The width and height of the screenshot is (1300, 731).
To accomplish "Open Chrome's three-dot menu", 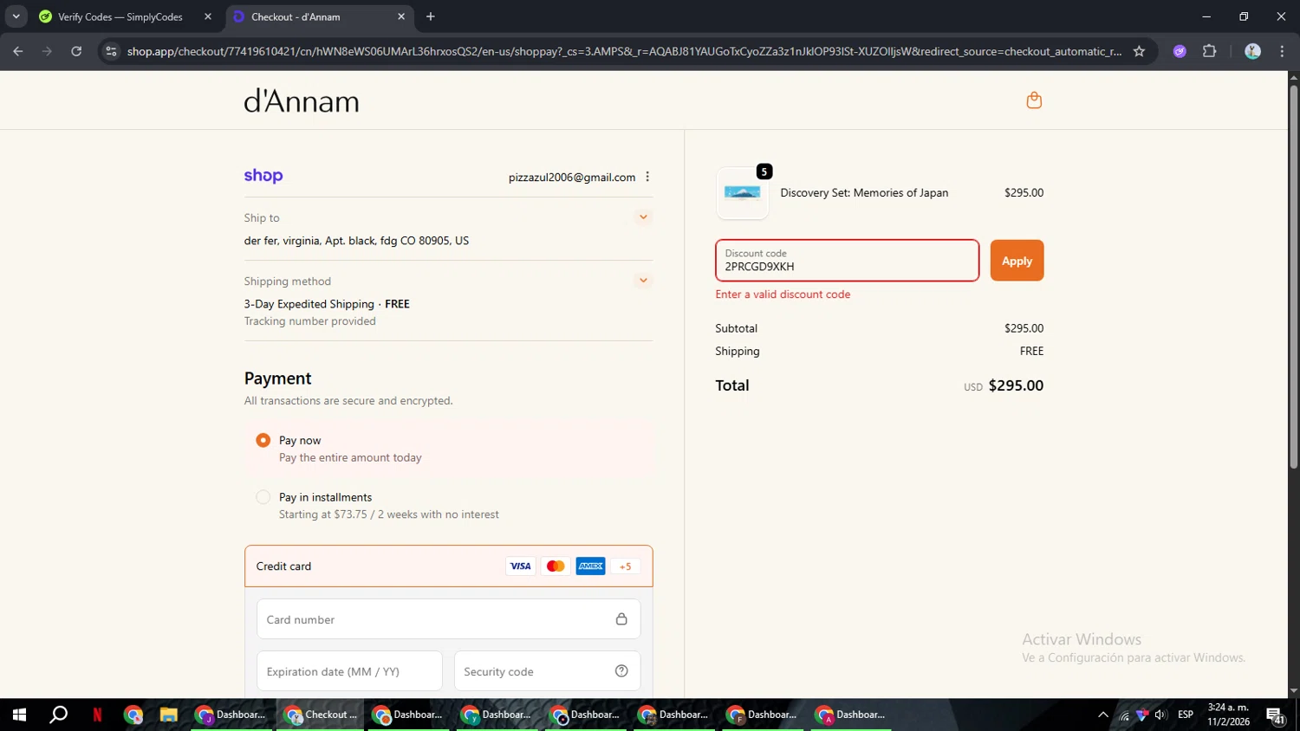I will tap(1283, 51).
